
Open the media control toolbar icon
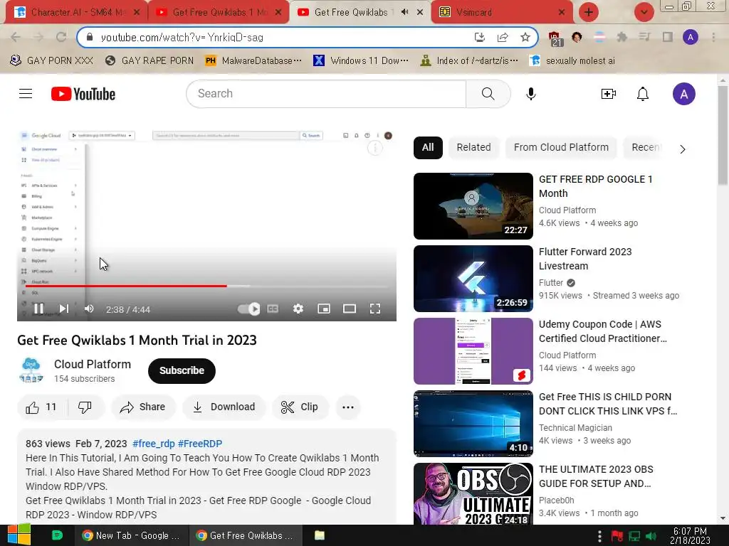tap(644, 37)
